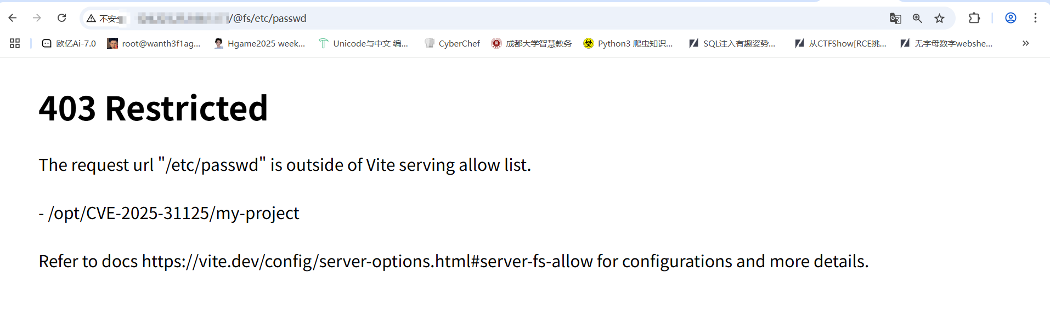Open the CyberChef bookmark
Screen dimensions: 1050x311
click(x=452, y=43)
